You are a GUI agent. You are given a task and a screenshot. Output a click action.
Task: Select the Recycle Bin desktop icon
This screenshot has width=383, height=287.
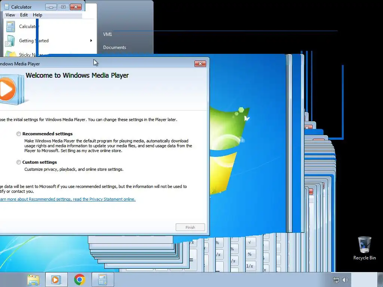(364, 248)
